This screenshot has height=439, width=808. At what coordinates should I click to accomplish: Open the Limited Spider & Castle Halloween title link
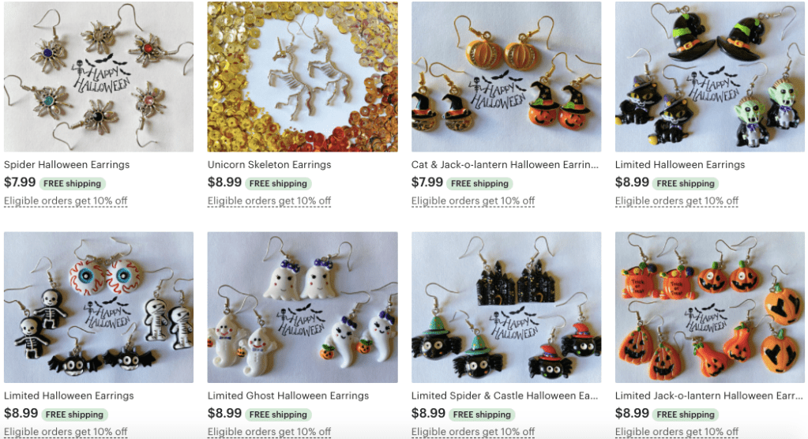pyautogui.click(x=505, y=396)
